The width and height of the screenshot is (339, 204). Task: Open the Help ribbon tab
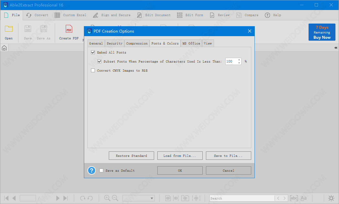click(x=273, y=15)
